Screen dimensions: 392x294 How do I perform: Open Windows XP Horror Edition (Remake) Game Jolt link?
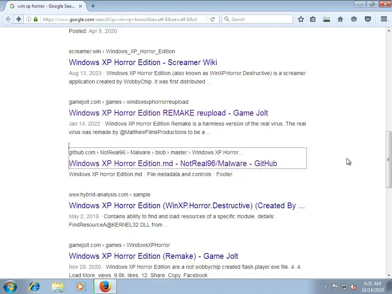click(x=154, y=256)
